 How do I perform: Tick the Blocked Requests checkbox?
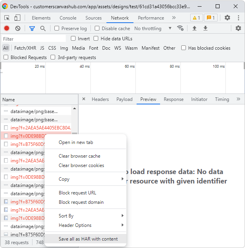[6, 57]
